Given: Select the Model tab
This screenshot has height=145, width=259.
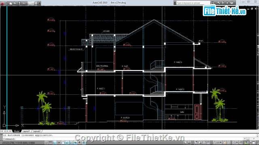Looking at the screenshot, I should [17, 131].
